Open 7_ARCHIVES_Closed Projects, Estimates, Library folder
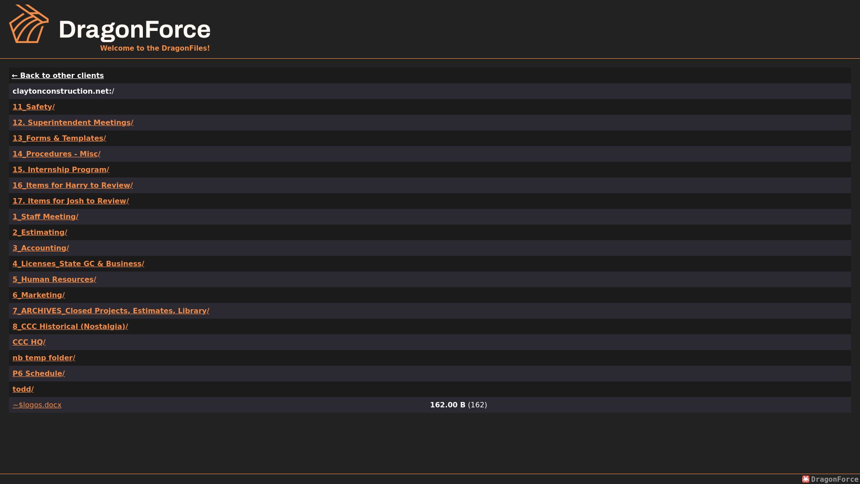Screen dimensions: 860x484 pyautogui.click(x=111, y=311)
